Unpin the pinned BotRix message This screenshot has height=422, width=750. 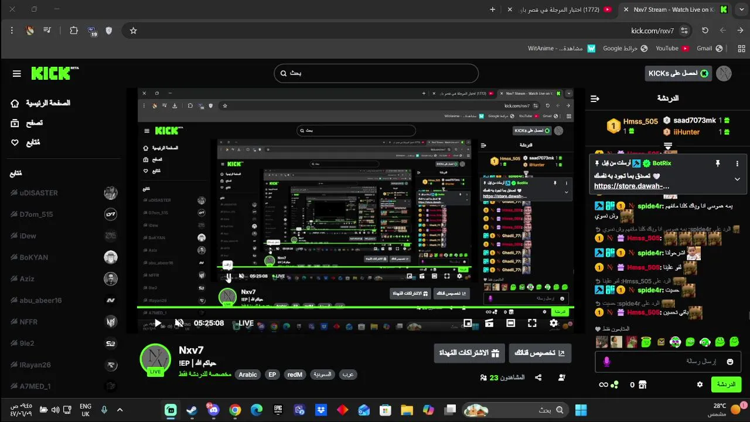[718, 164]
